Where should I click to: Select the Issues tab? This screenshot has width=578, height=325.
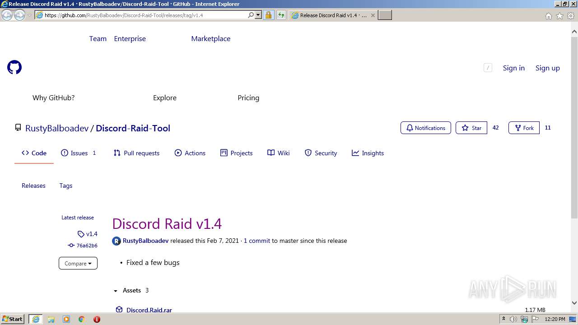[79, 153]
